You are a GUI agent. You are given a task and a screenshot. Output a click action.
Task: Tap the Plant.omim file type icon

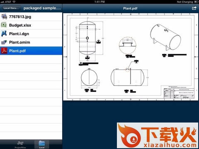pyautogui.click(x=4, y=42)
